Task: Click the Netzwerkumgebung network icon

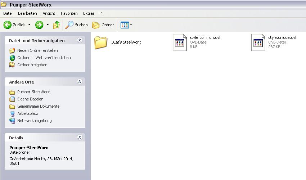Action: click(12, 121)
